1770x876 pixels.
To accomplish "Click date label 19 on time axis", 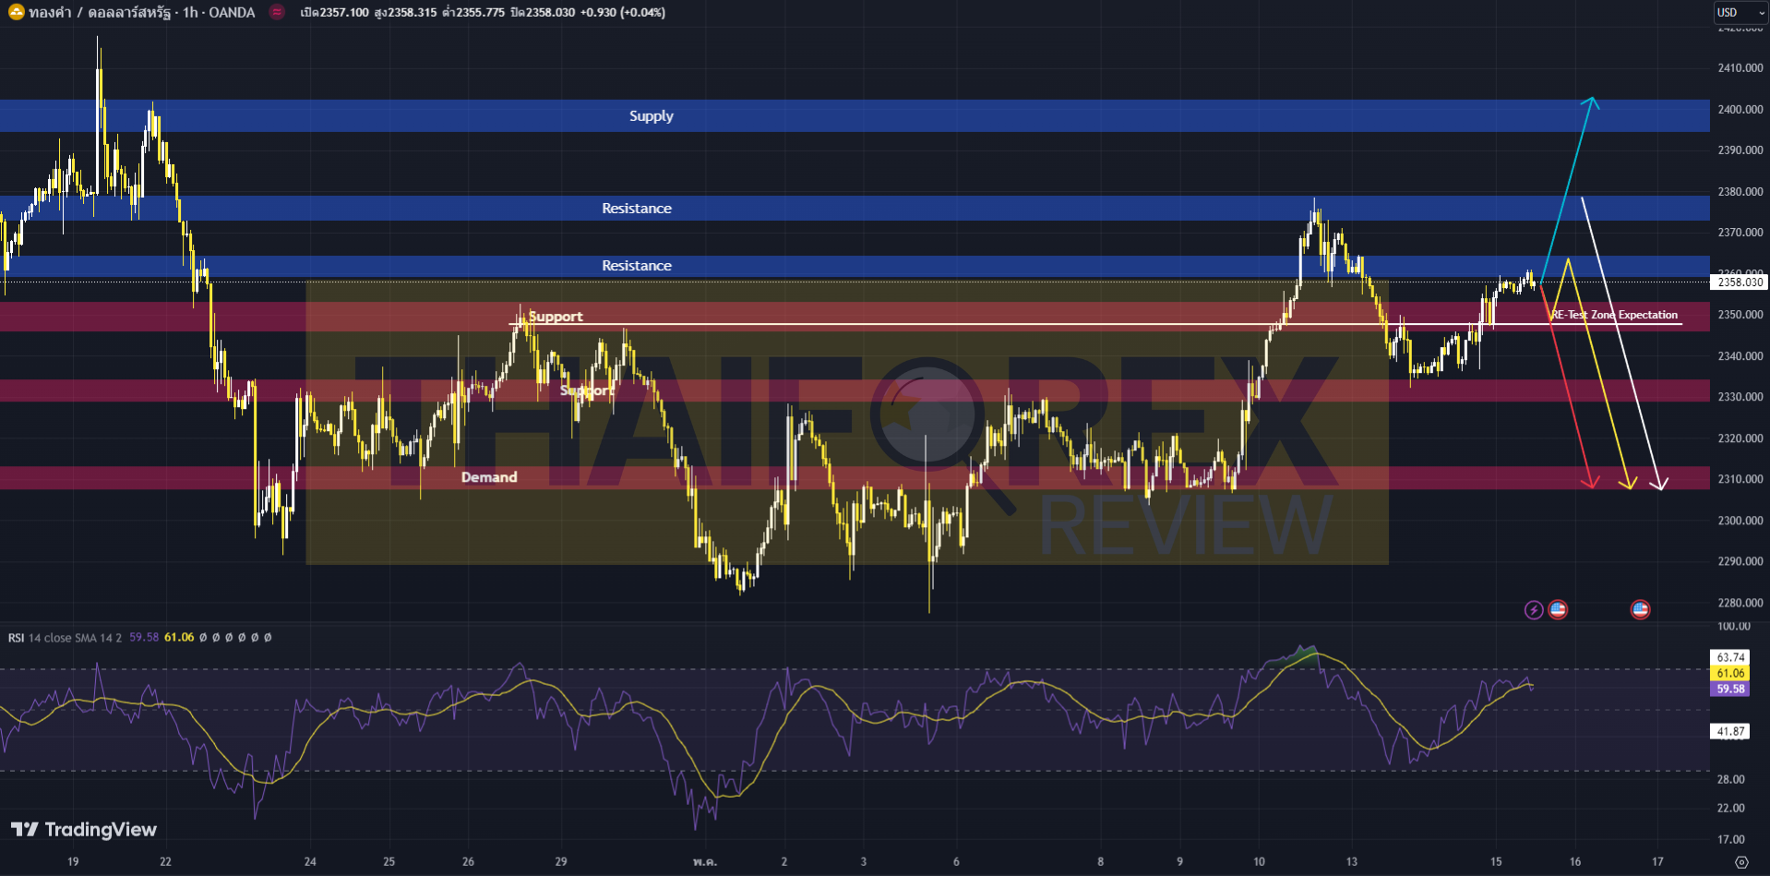I will pyautogui.click(x=73, y=862).
